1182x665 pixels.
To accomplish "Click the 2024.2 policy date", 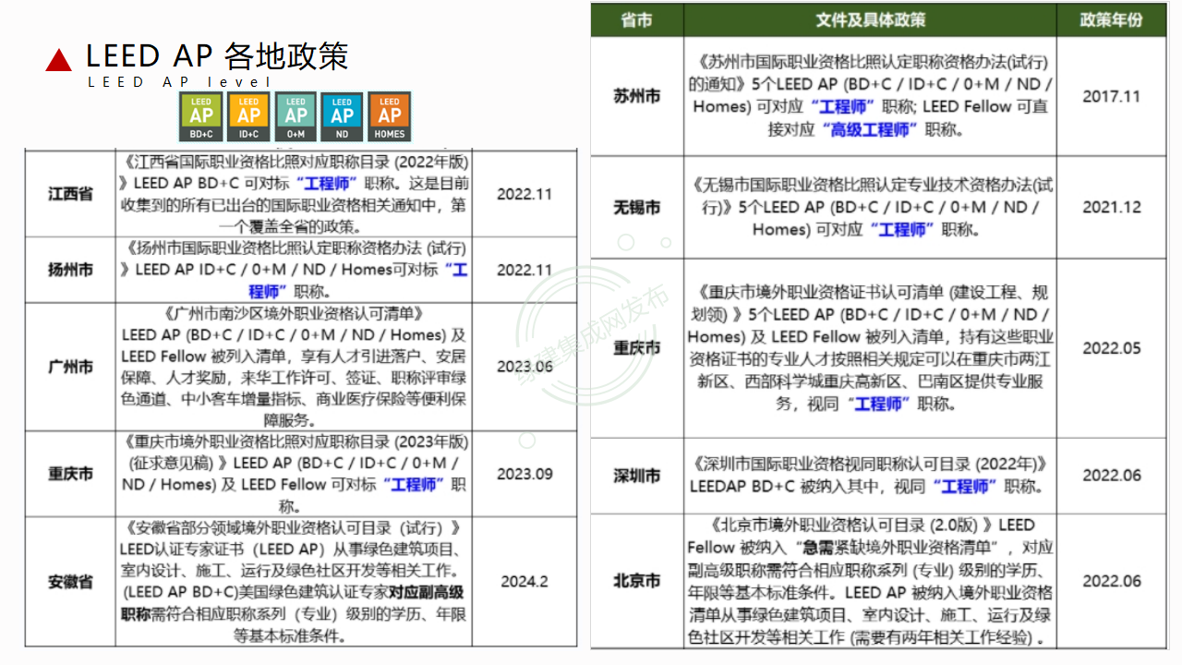I will [x=525, y=582].
